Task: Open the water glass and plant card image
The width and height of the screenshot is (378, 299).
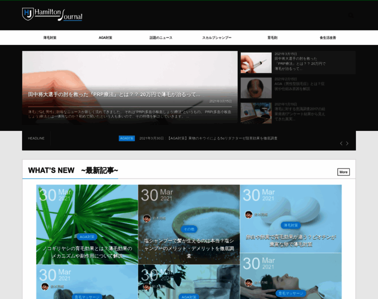Action: (189, 282)
